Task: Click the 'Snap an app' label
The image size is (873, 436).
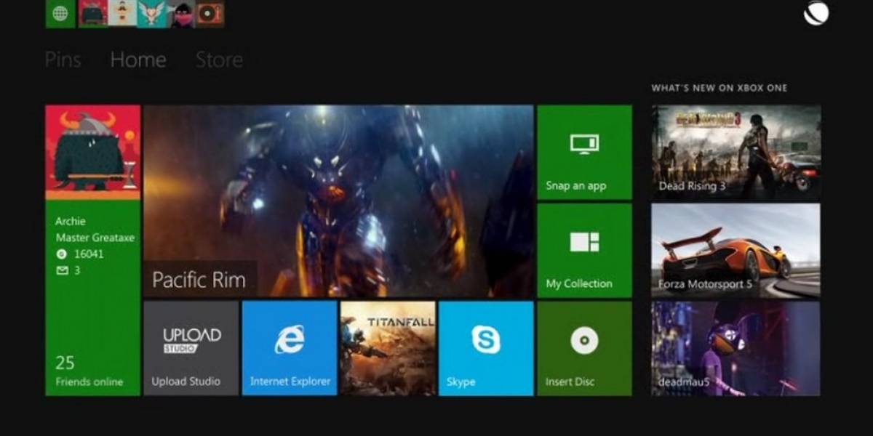Action: pyautogui.click(x=576, y=186)
